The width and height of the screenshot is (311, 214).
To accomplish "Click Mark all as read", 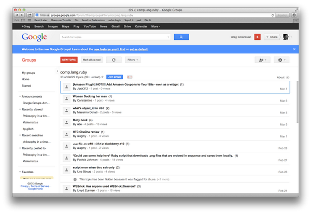I will 92,60.
